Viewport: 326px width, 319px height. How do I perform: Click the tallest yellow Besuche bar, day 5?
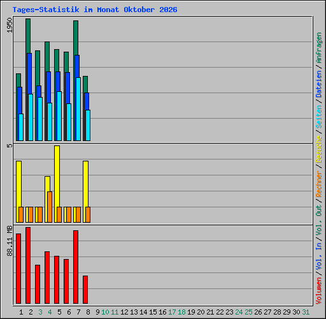pyautogui.click(x=57, y=175)
